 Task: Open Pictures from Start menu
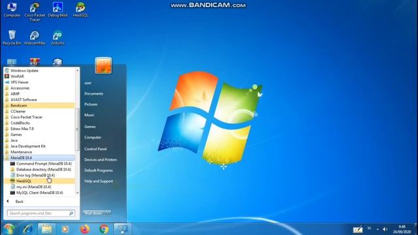pos(91,104)
